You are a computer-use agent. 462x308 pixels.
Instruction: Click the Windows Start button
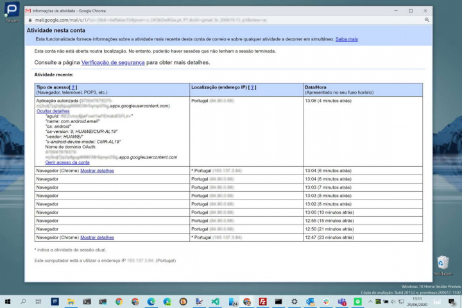pyautogui.click(x=6, y=301)
